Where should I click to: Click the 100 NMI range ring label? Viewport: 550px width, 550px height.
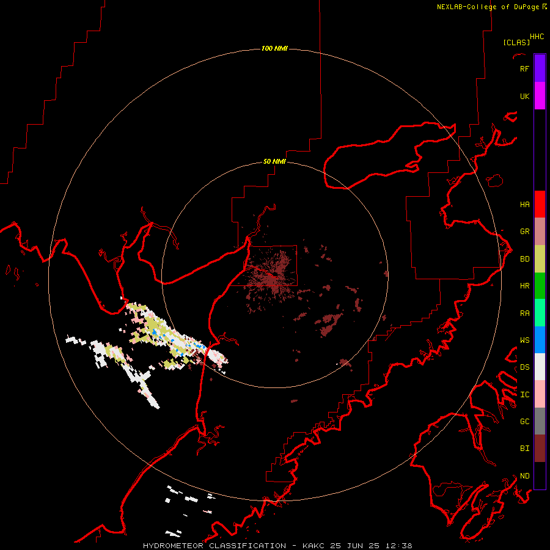point(274,48)
